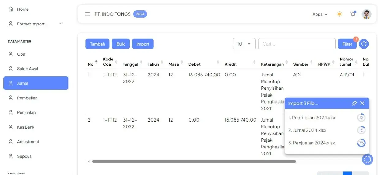Click the Tambah button

pos(97,44)
